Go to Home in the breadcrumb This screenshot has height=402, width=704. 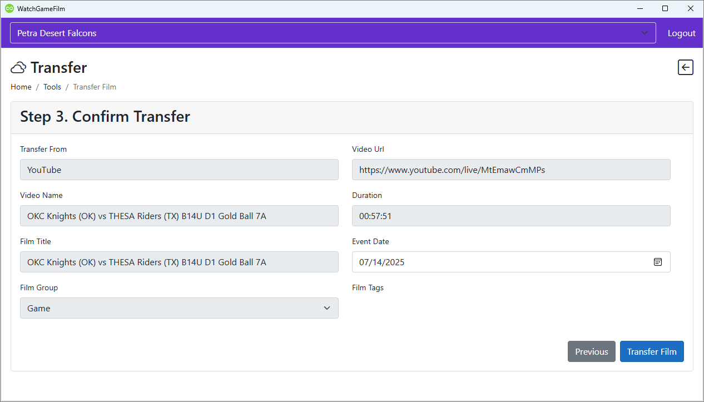tap(21, 87)
